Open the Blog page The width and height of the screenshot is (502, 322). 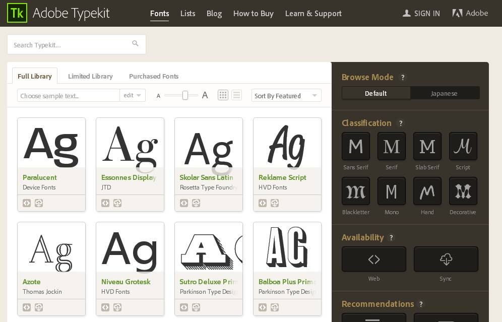click(x=214, y=14)
